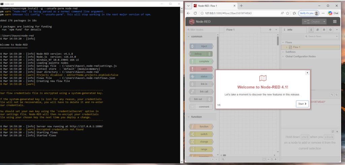Open the Node-RED hamburger main menu

point(335,22)
